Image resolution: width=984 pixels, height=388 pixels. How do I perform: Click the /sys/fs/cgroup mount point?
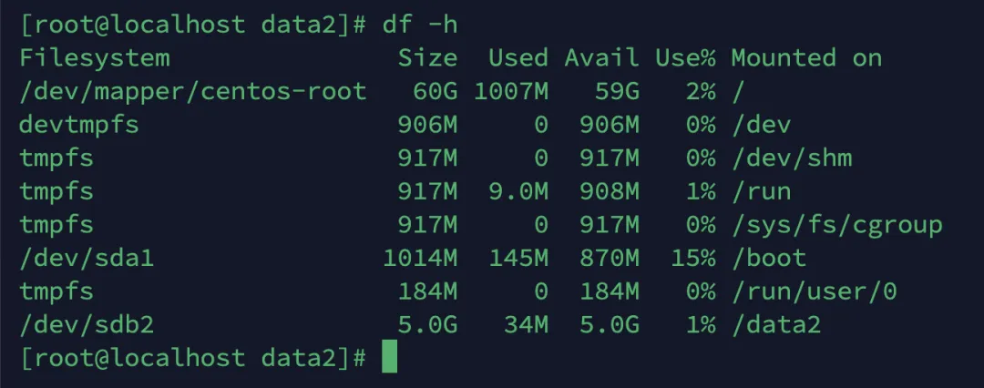tap(836, 225)
